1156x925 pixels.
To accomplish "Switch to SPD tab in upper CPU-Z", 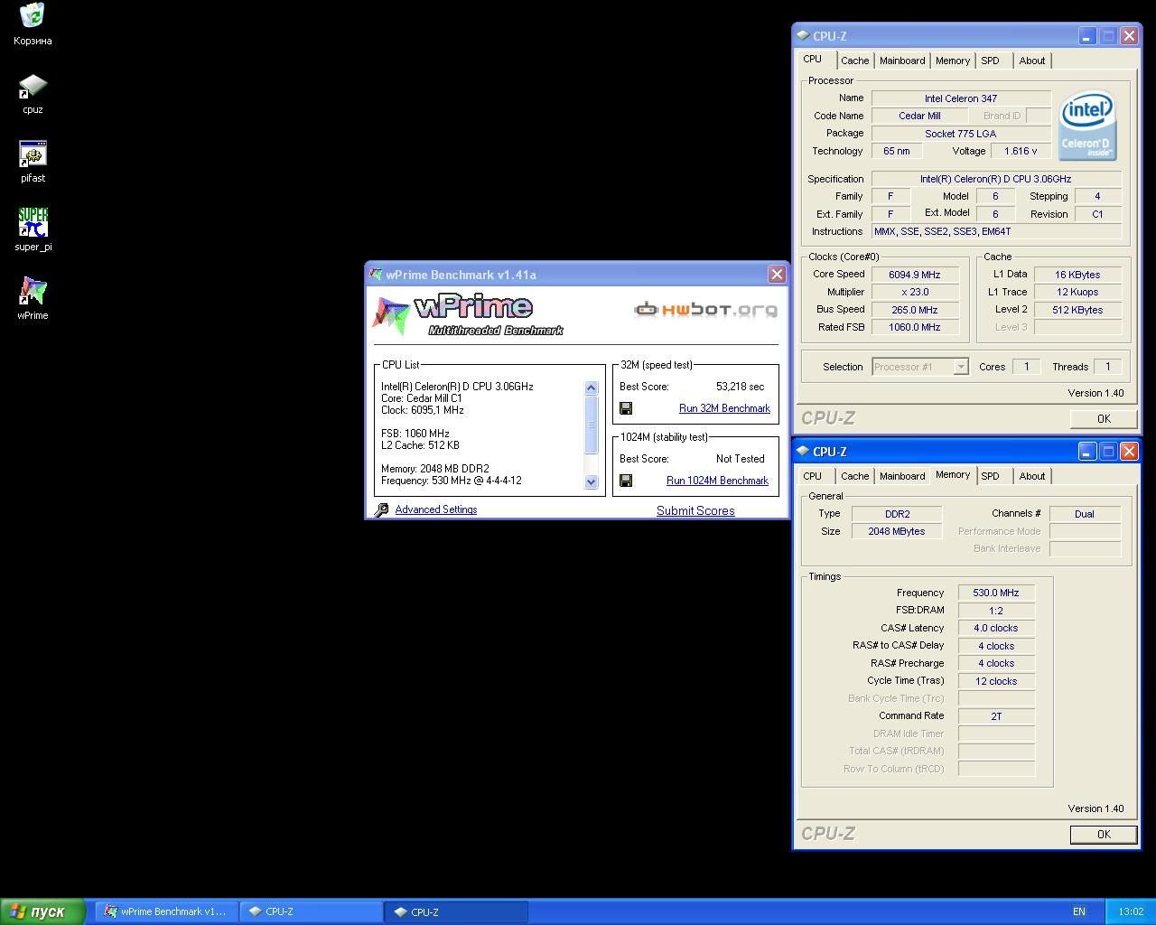I will click(991, 61).
